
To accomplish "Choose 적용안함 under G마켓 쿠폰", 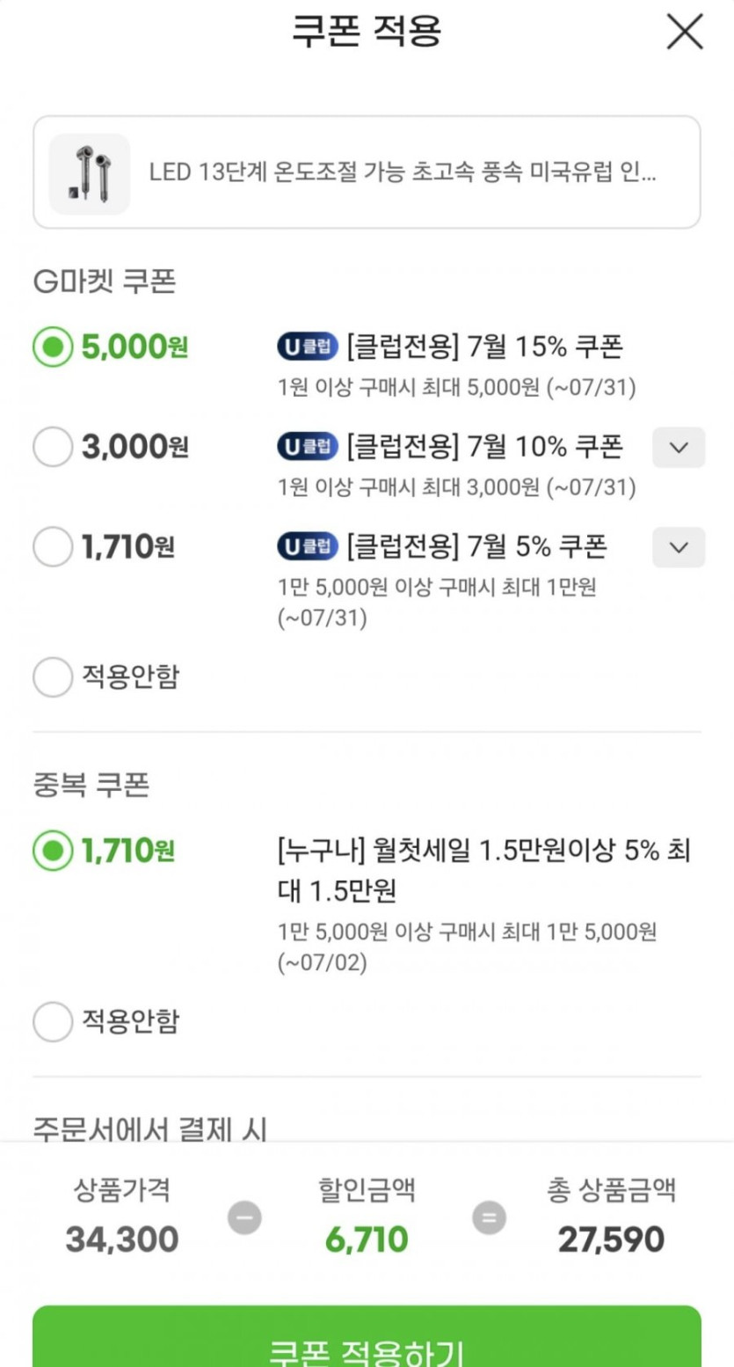I will tap(53, 677).
